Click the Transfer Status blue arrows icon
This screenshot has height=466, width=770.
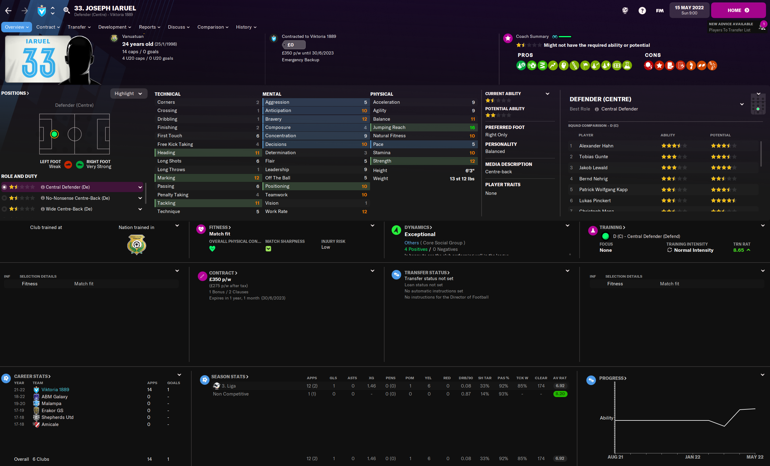[396, 275]
